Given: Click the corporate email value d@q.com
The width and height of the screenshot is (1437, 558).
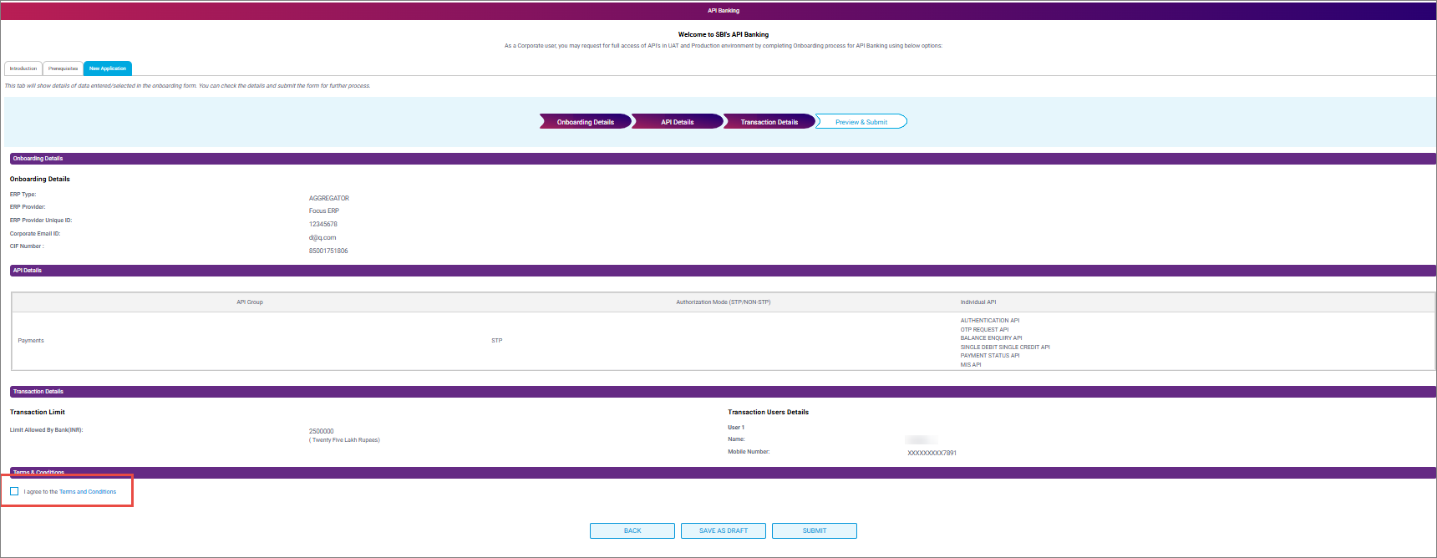Looking at the screenshot, I should [322, 237].
